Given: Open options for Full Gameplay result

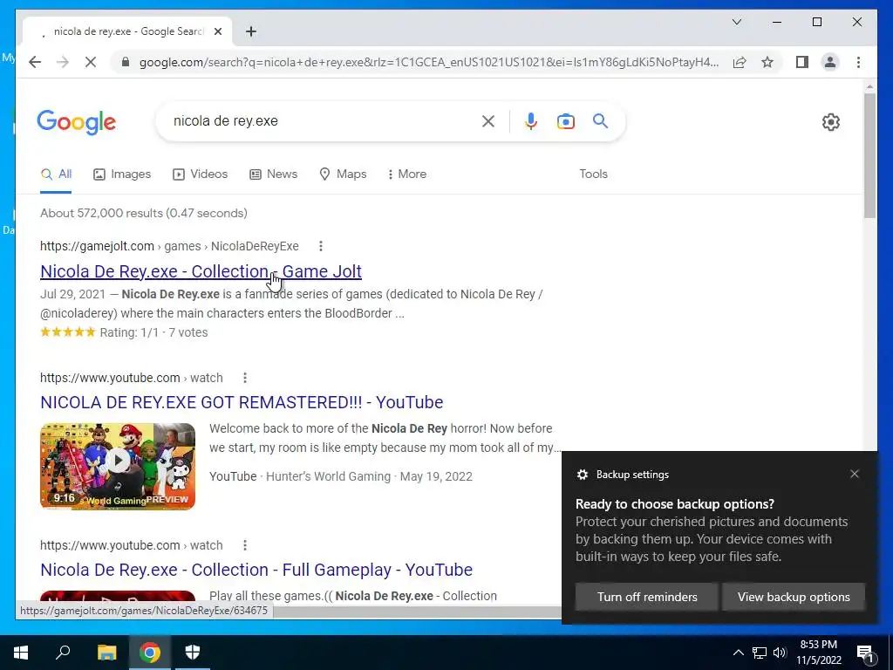Looking at the screenshot, I should 245,545.
